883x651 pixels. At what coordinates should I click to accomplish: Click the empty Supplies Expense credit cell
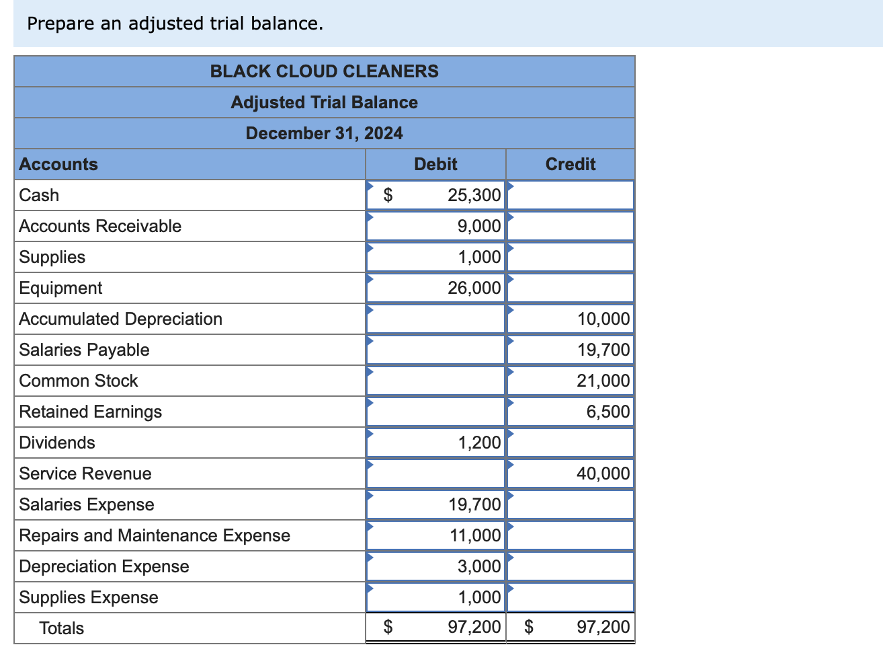(x=570, y=597)
